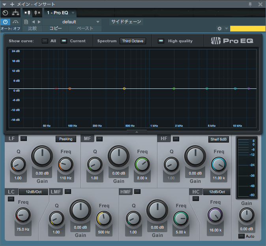266x246 pixels.
Task: Load the previous preset arrow
Action: coord(34,22)
